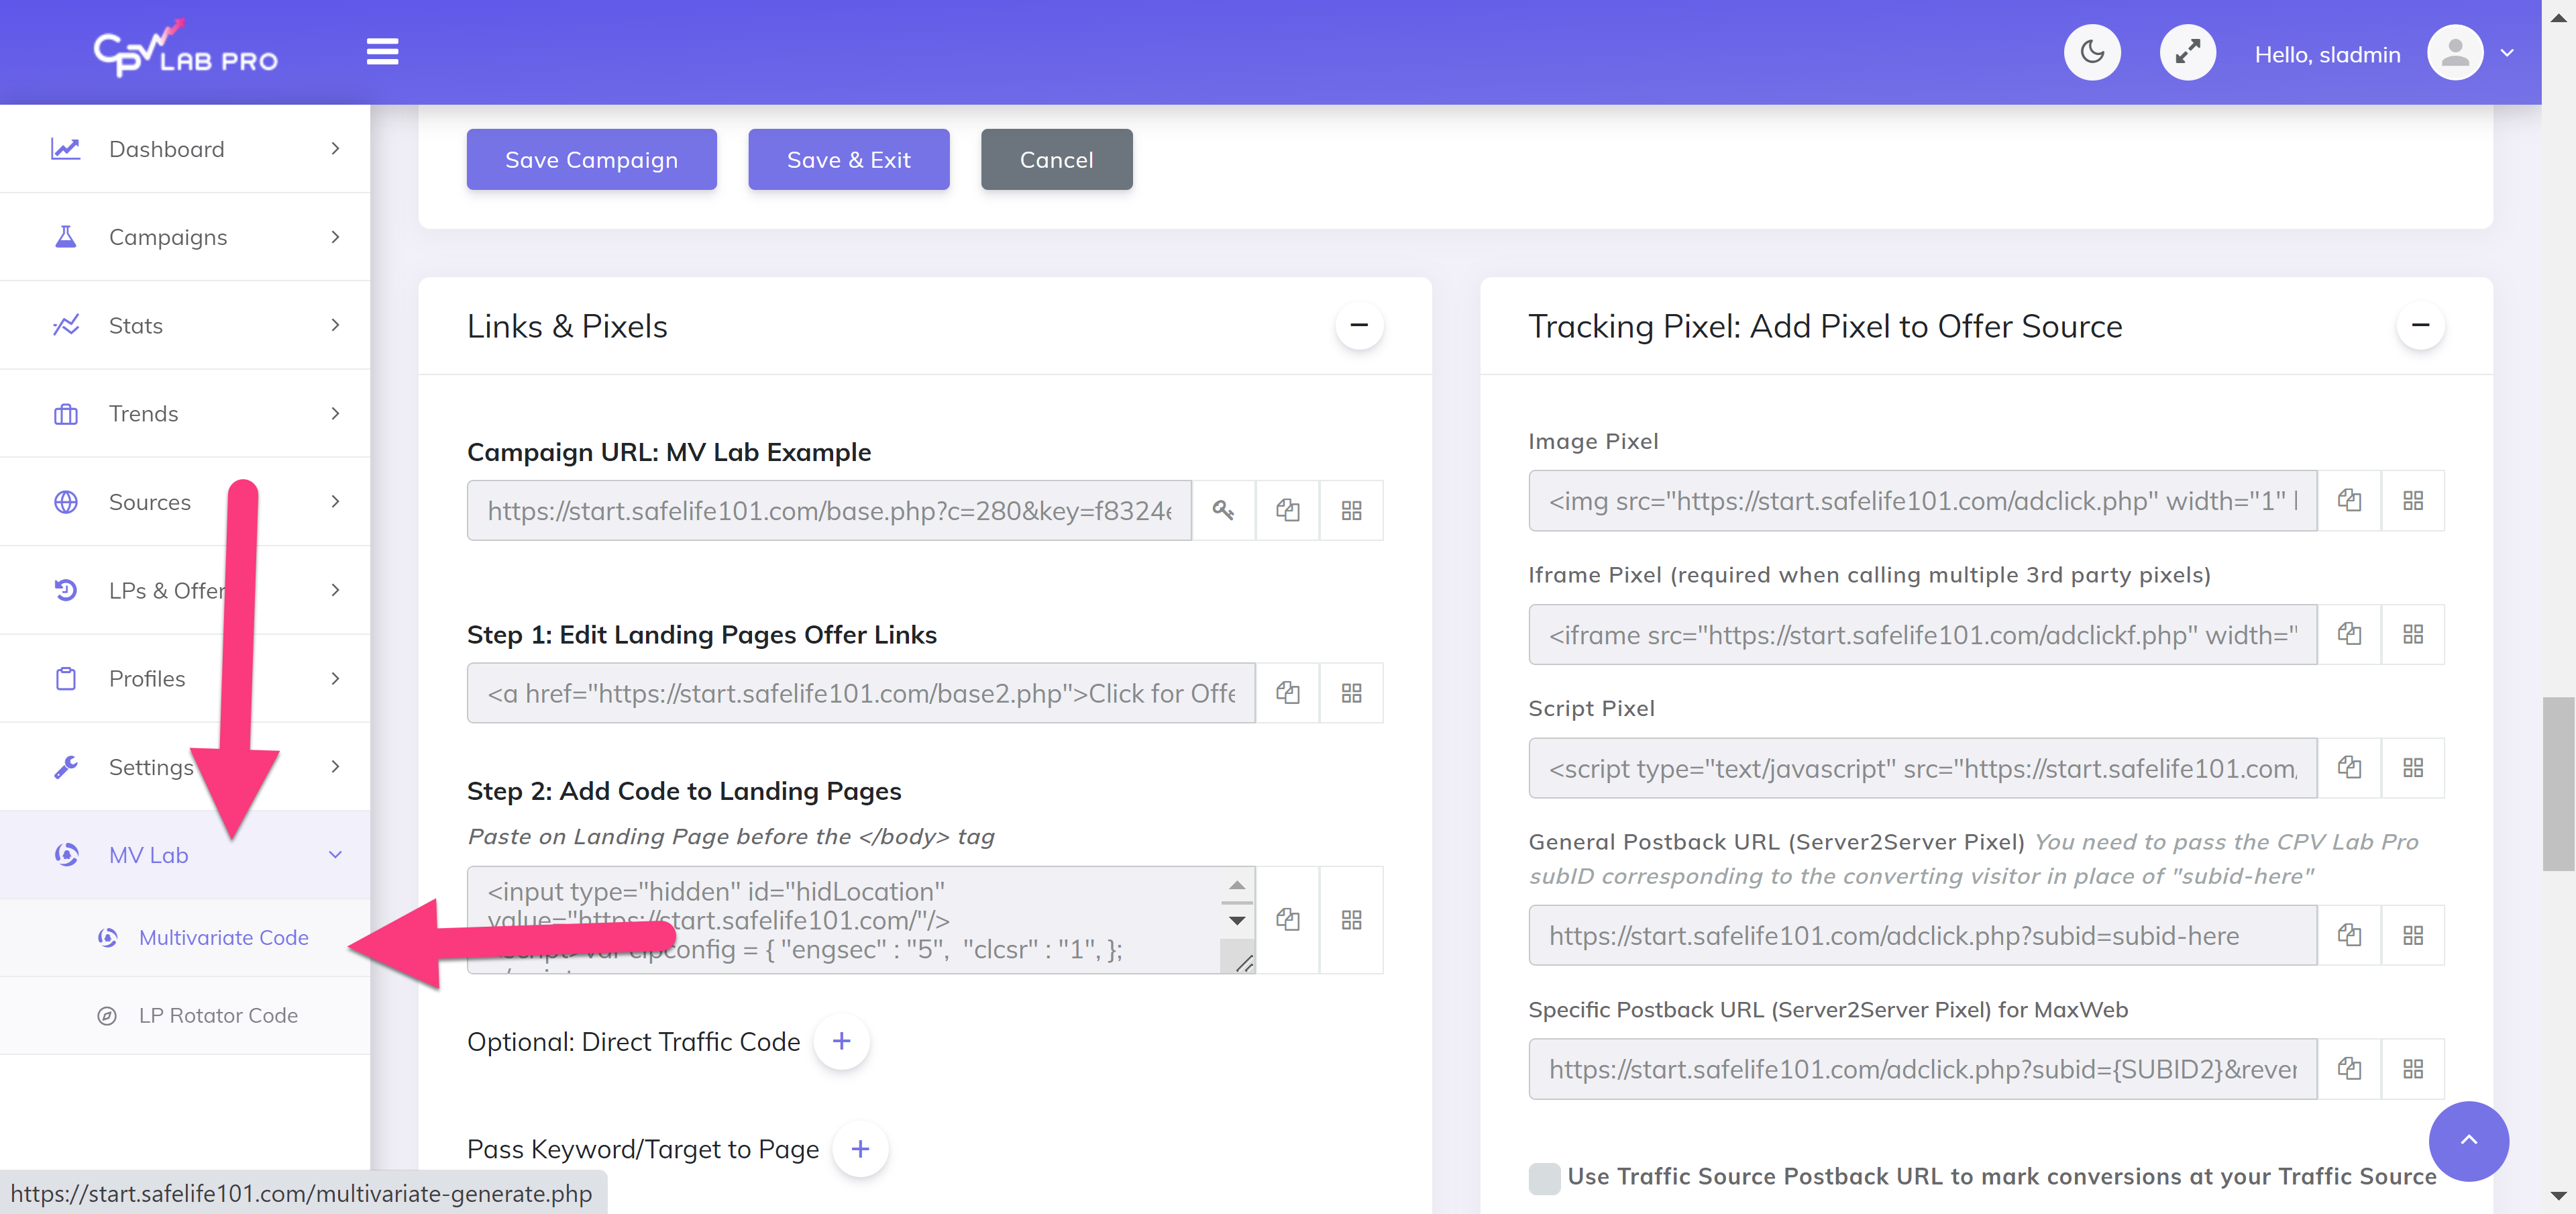Open the hamburger sidebar menu
The height and width of the screenshot is (1214, 2576).
382,52
